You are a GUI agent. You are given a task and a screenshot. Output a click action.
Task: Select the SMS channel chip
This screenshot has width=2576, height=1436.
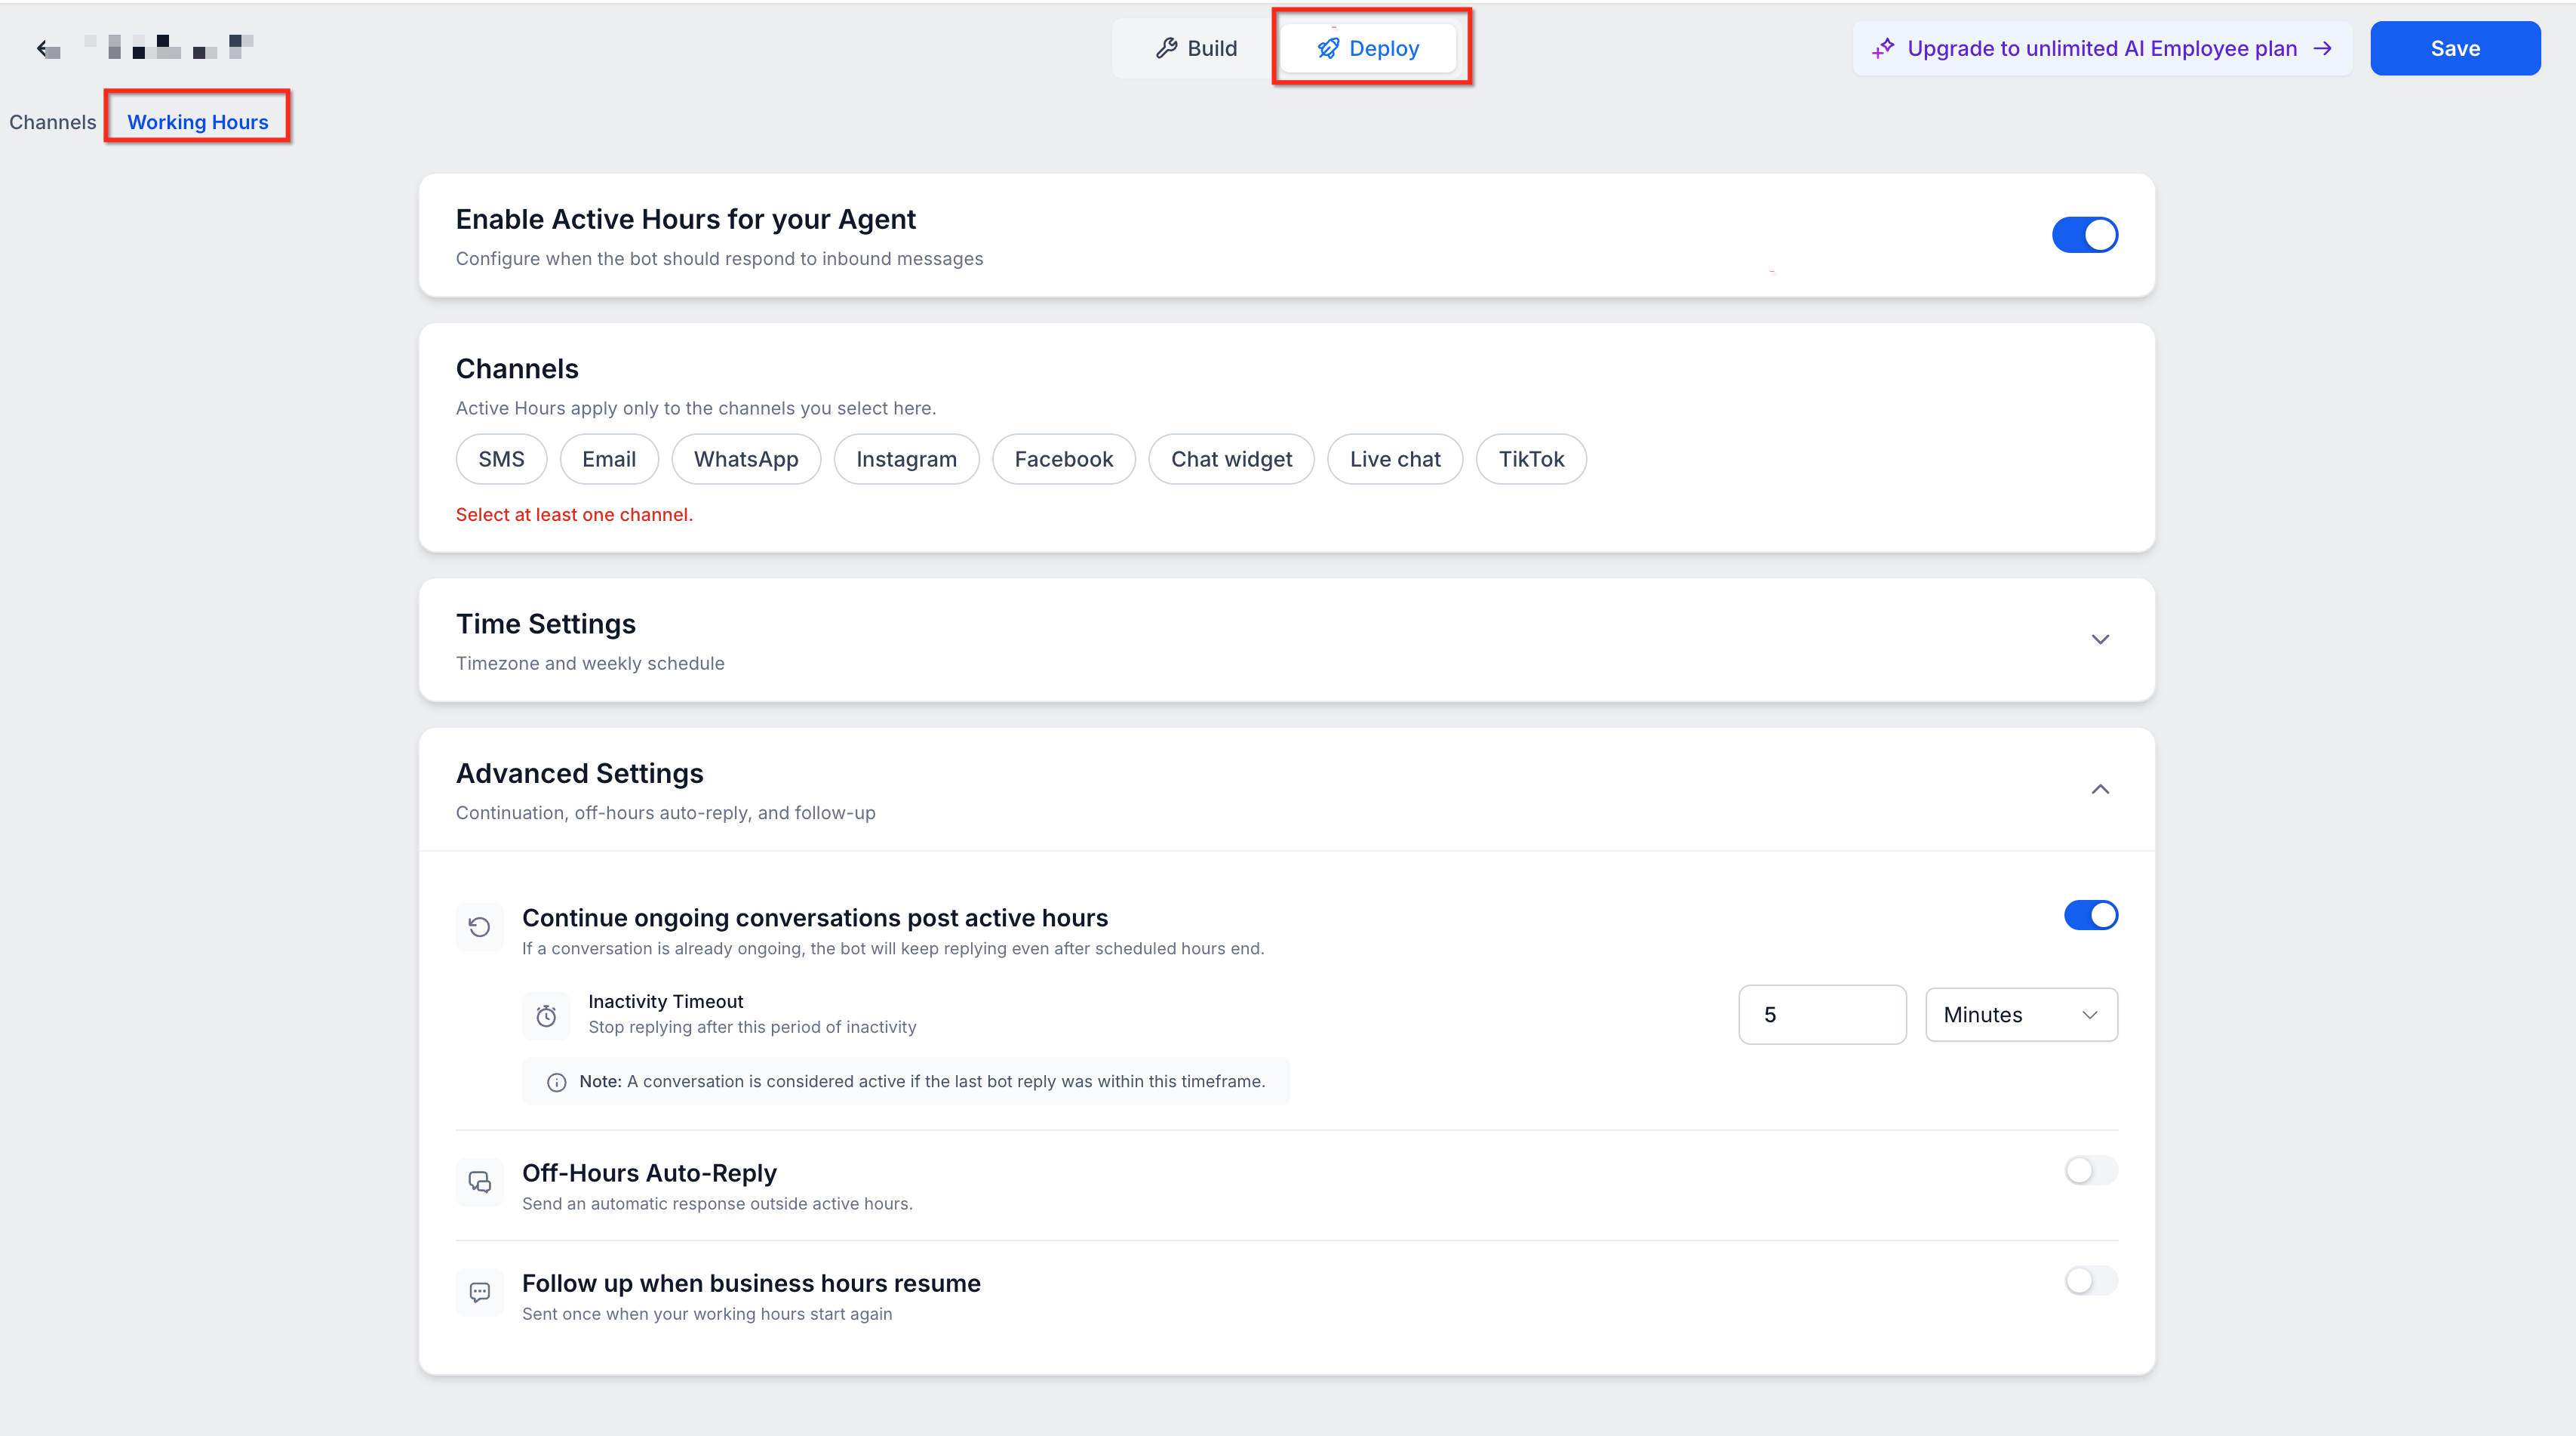pyautogui.click(x=501, y=459)
